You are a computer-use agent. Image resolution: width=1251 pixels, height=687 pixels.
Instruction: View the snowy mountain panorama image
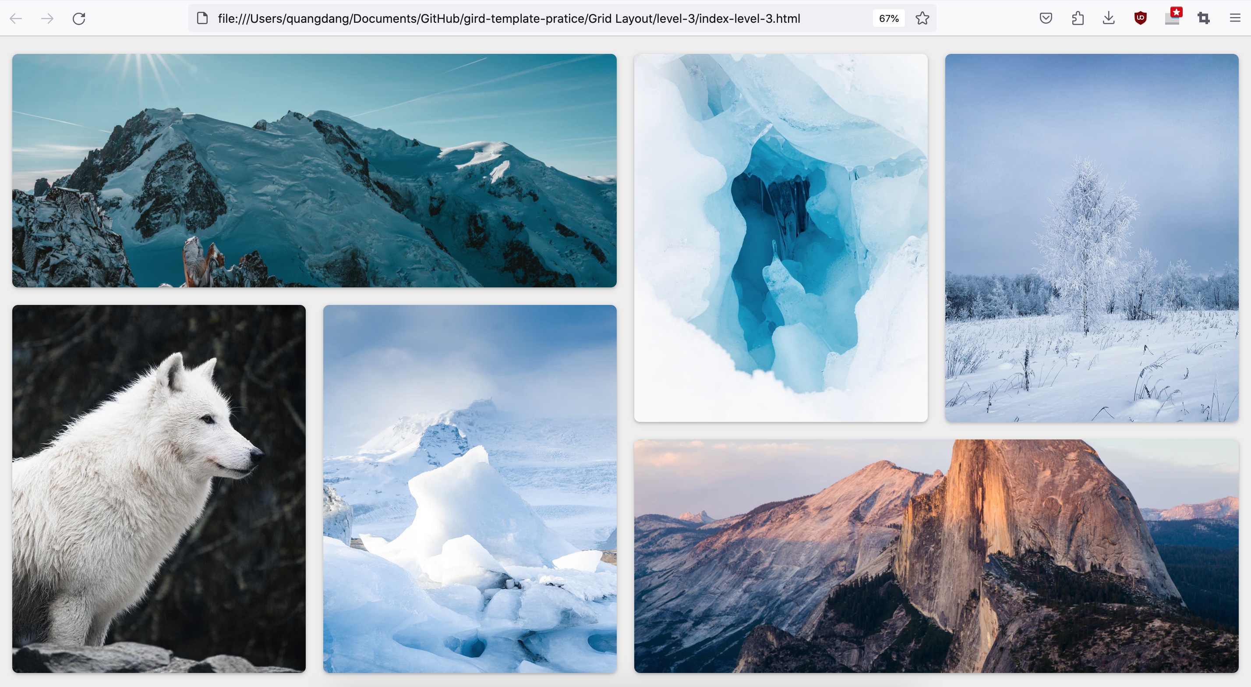(315, 171)
